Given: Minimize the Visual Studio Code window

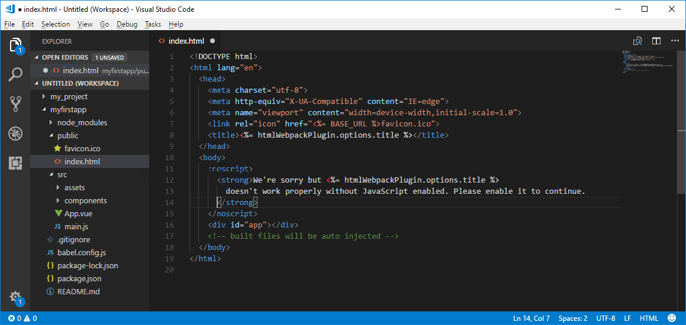Looking at the screenshot, I should coord(617,9).
